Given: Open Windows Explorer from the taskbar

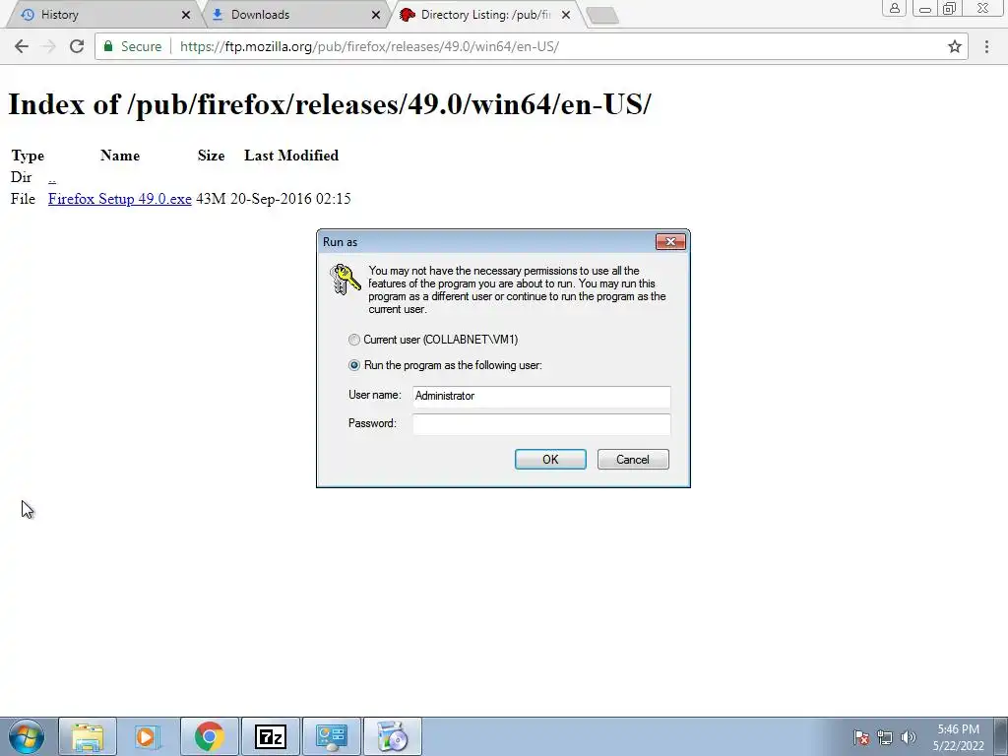Looking at the screenshot, I should point(88,736).
